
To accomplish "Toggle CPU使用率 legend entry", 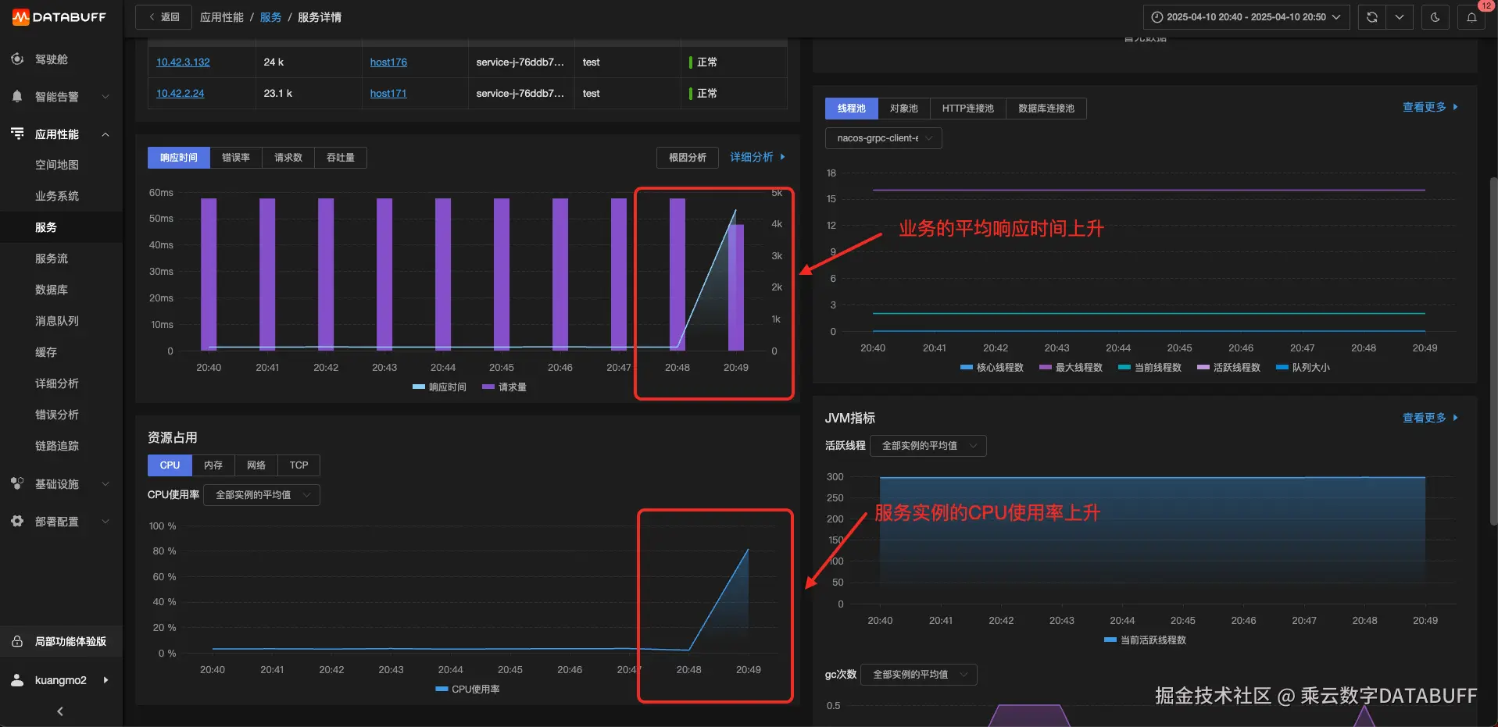I will pyautogui.click(x=467, y=689).
